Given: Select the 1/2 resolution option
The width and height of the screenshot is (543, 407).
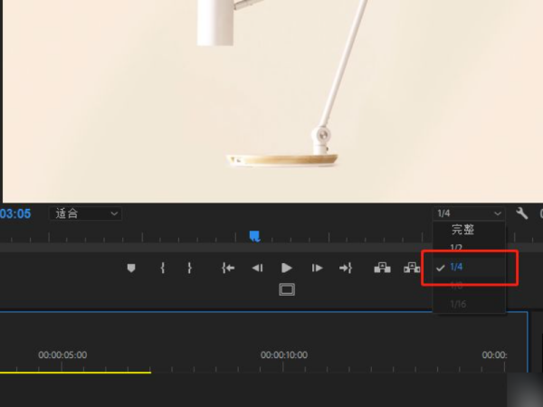Looking at the screenshot, I should coord(457,248).
